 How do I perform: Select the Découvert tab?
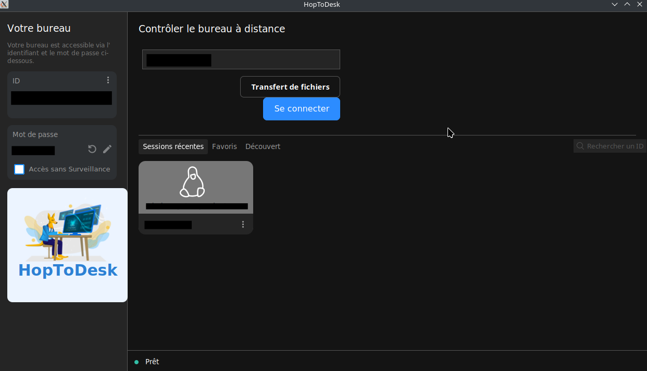[x=263, y=147]
